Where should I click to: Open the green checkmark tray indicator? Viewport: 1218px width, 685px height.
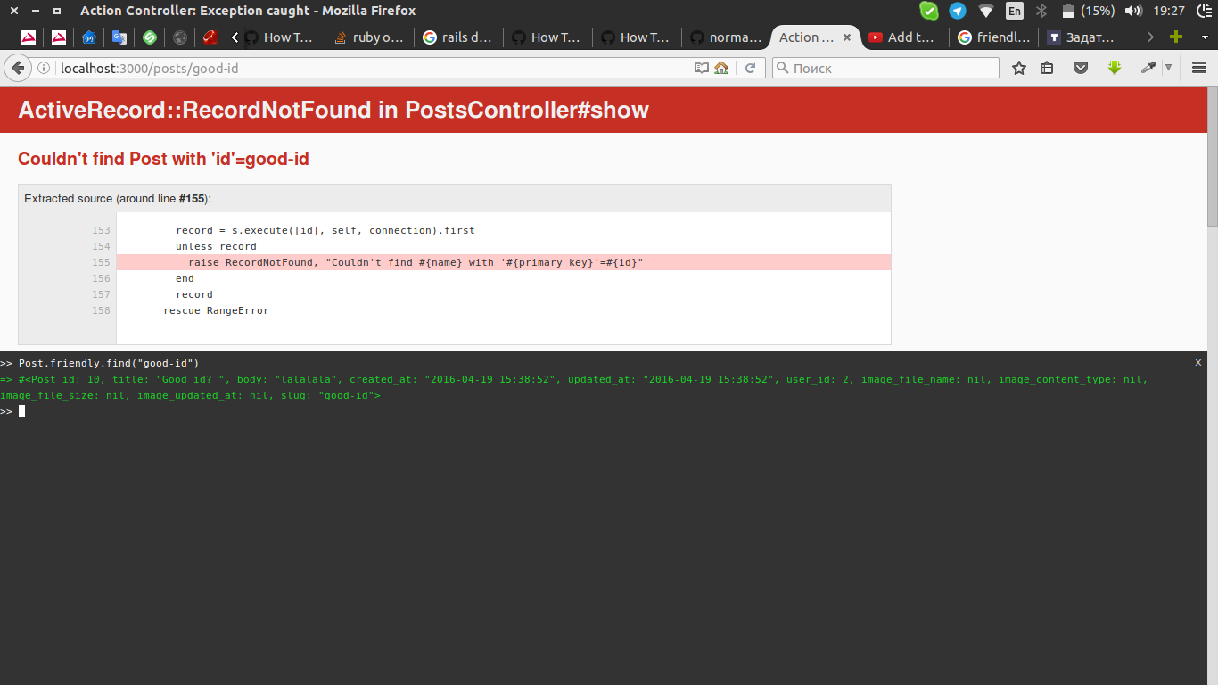click(929, 11)
